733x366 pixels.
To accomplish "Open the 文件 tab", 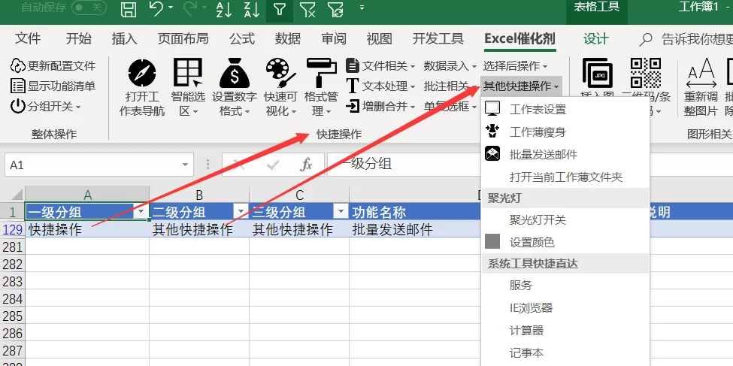I will pyautogui.click(x=28, y=39).
